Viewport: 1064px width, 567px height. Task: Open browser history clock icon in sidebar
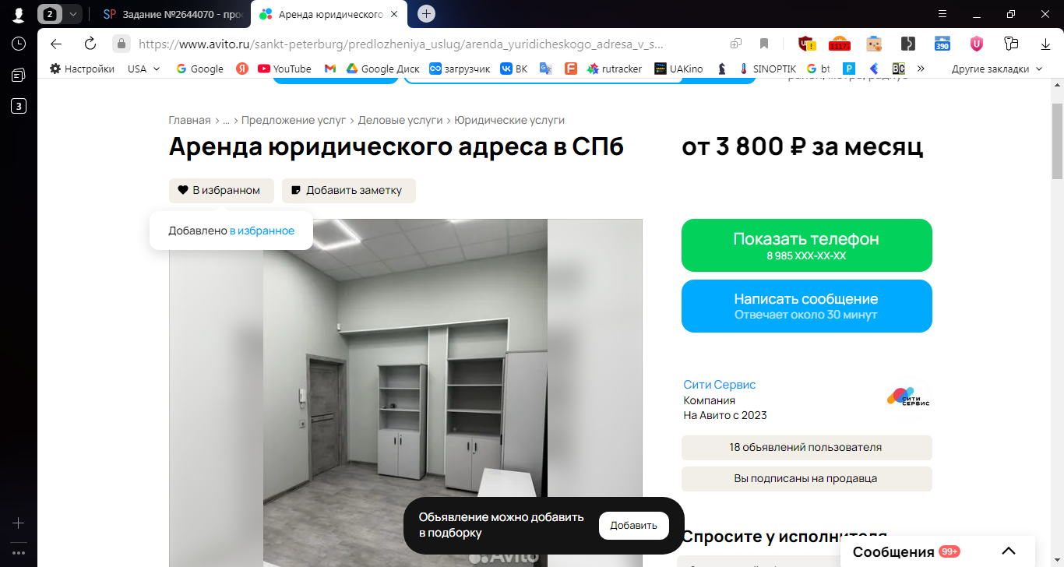pyautogui.click(x=19, y=44)
